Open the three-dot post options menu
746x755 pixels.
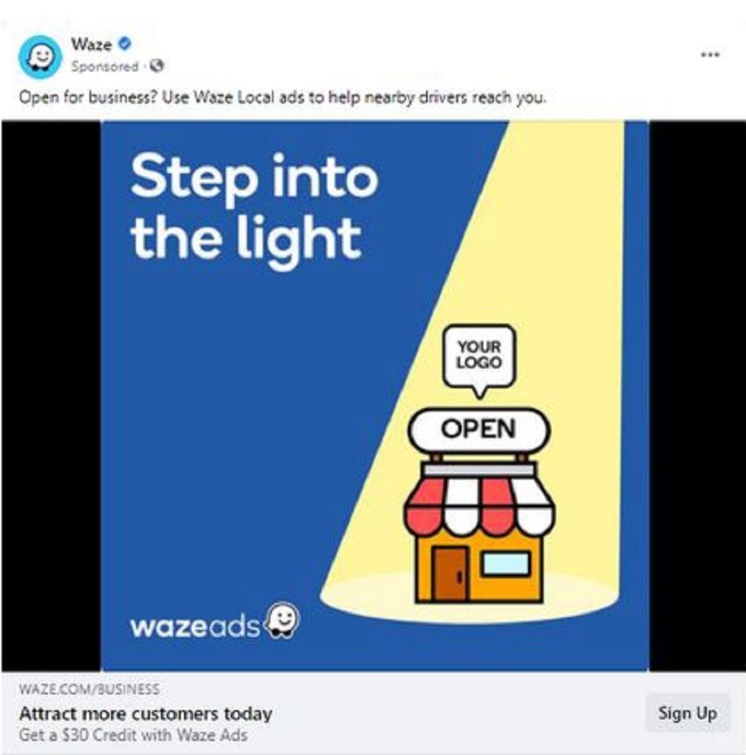coord(710,55)
